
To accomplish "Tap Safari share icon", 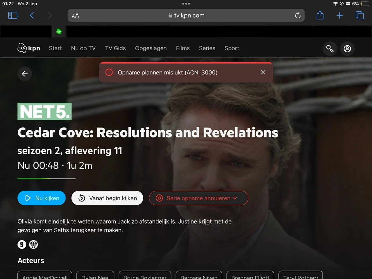I will [x=320, y=15].
